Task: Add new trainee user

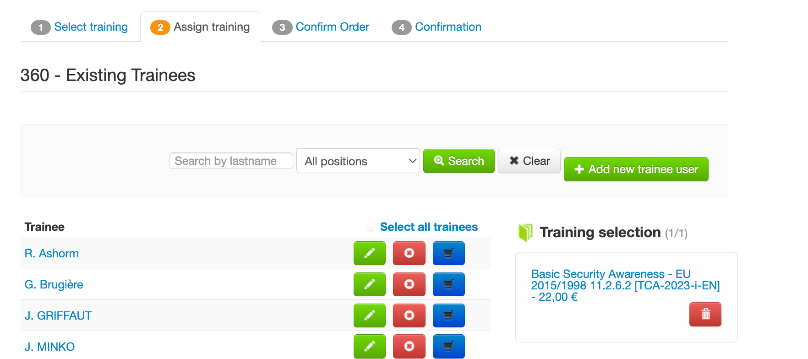Action: [x=636, y=169]
